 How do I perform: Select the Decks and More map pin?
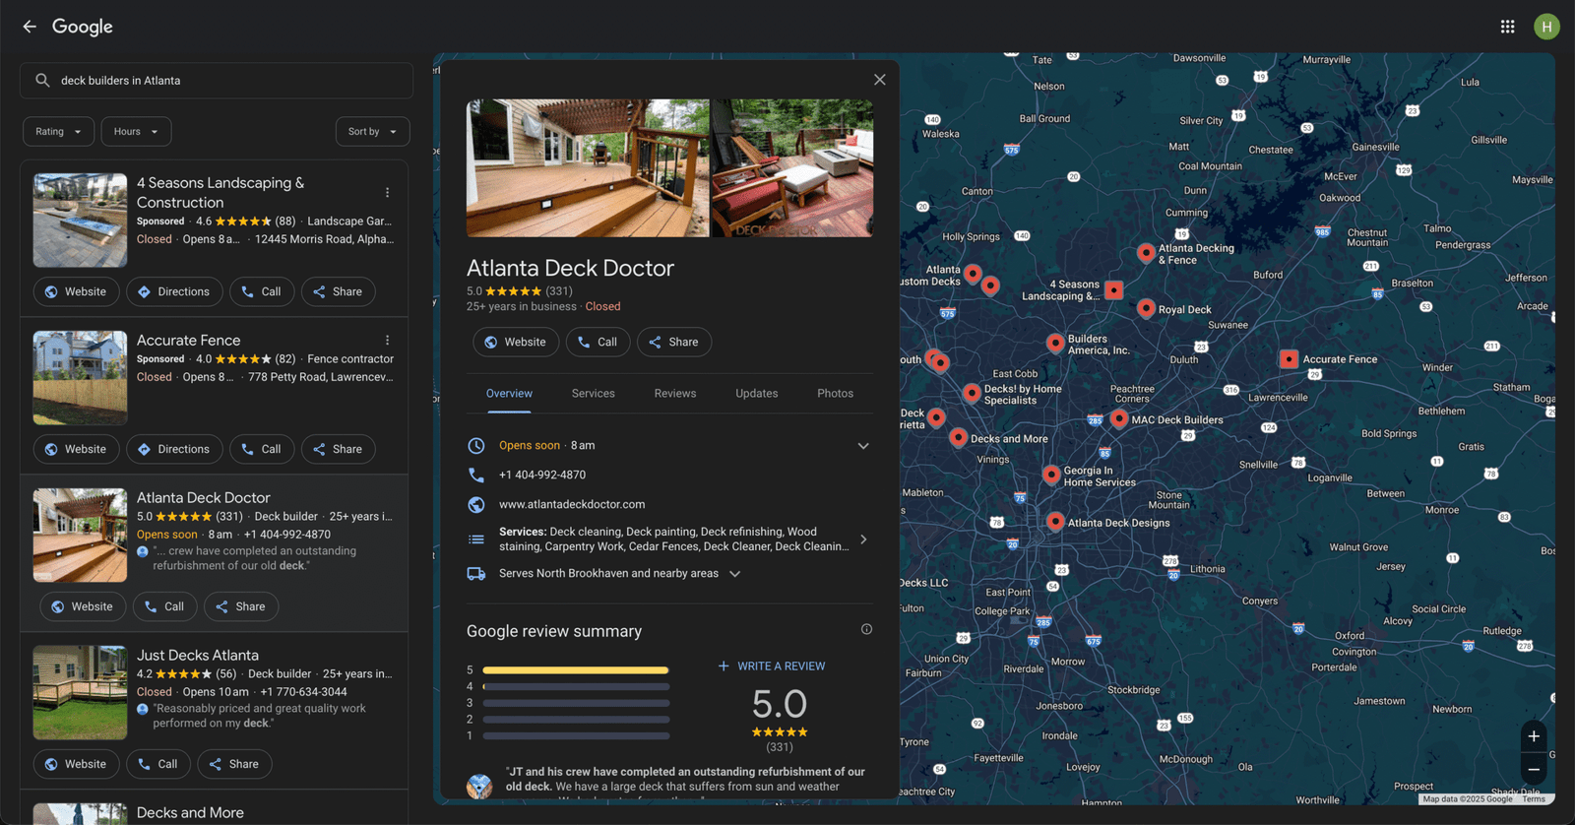(x=958, y=437)
